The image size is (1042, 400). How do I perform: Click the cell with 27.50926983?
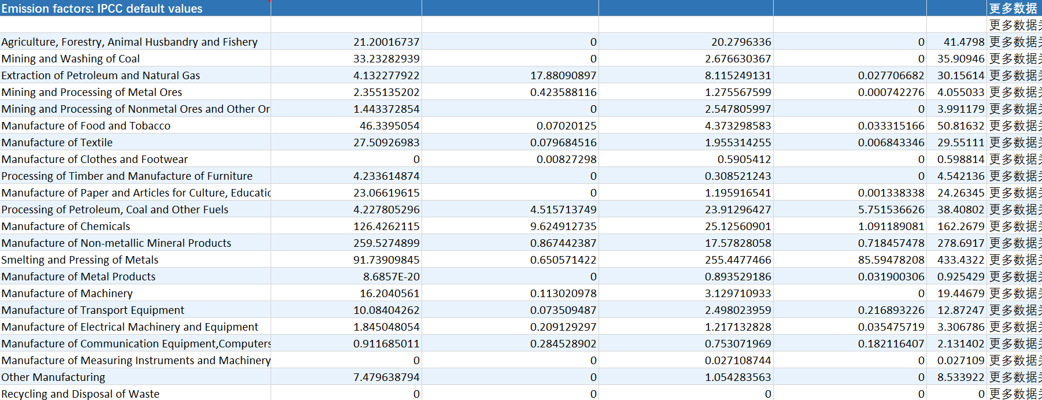(x=346, y=142)
